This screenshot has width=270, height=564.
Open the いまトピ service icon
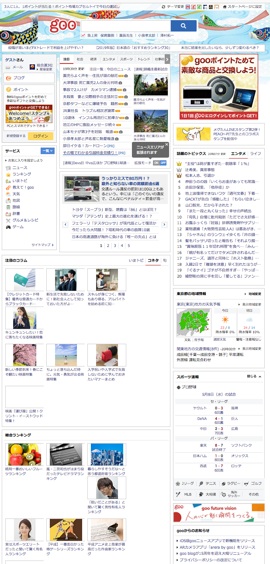tap(8, 180)
